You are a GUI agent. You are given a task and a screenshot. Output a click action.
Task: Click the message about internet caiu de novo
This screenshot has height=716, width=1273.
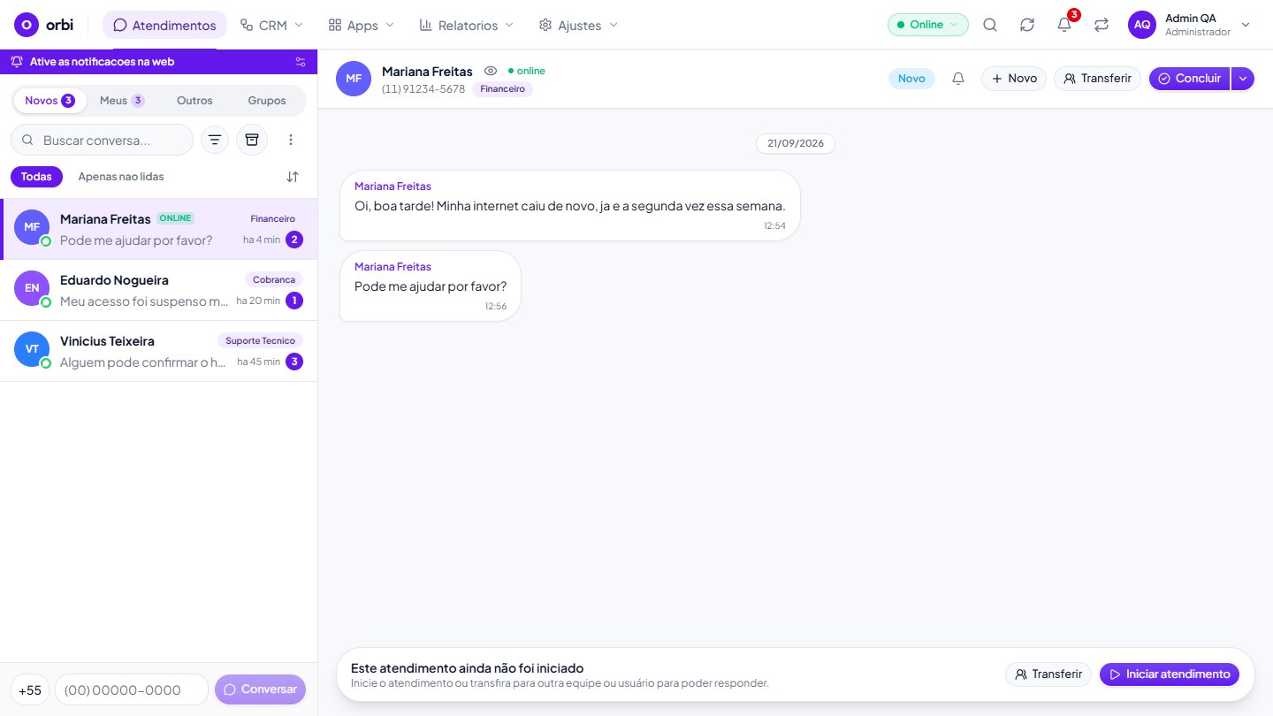[x=570, y=205]
